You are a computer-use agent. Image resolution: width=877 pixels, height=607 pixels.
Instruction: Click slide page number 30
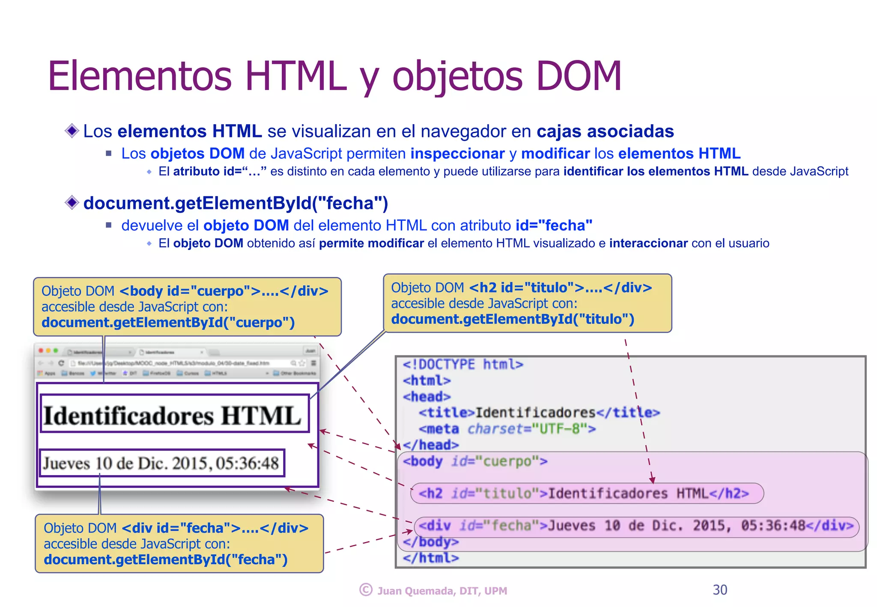720,590
